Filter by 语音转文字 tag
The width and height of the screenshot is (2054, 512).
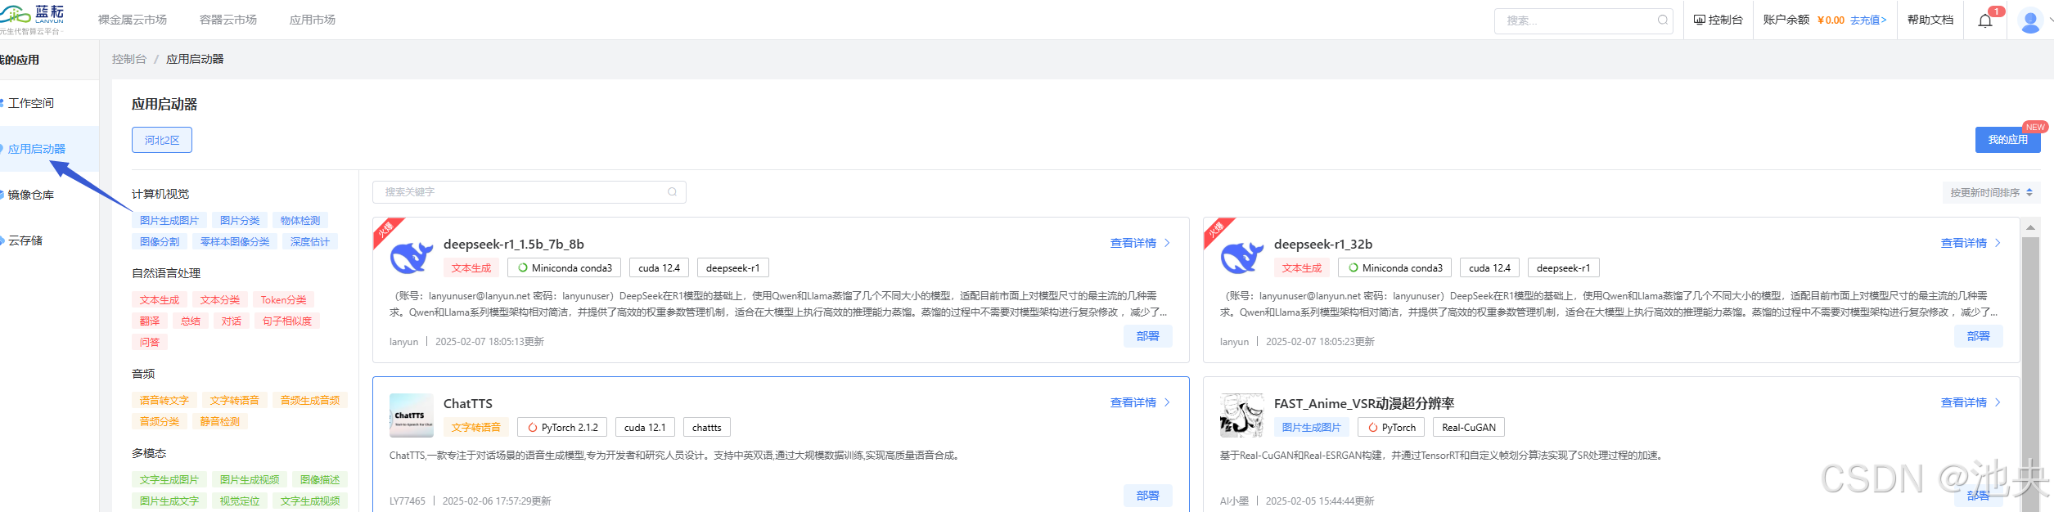point(164,401)
